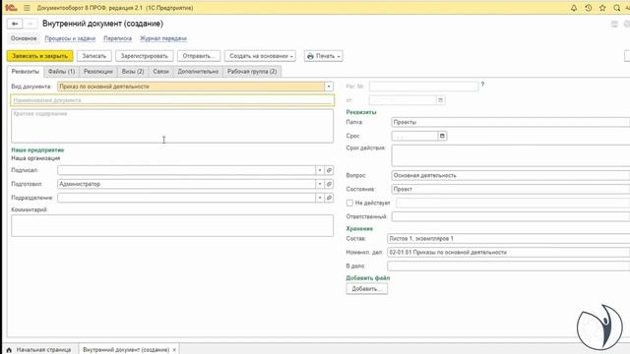This screenshot has width=630, height=354.
Task: Click the Рег. № input field
Action: pyautogui.click(x=424, y=87)
